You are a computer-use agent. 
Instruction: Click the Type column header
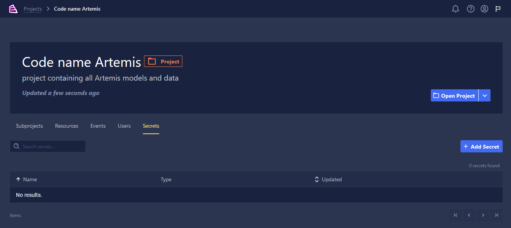point(166,179)
